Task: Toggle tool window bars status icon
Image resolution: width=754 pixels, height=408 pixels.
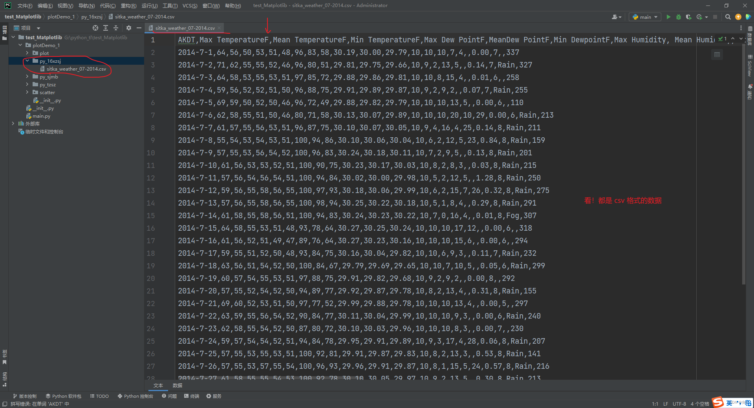Action: coord(4,404)
